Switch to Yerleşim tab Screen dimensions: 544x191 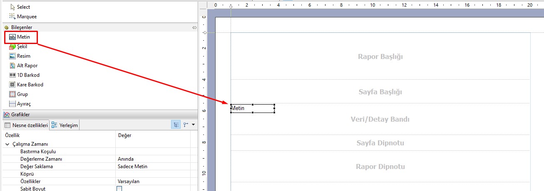(x=65, y=125)
